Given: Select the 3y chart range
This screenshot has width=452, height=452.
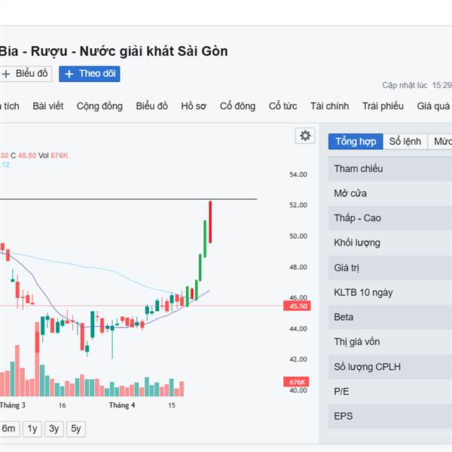Looking at the screenshot, I should (x=54, y=429).
